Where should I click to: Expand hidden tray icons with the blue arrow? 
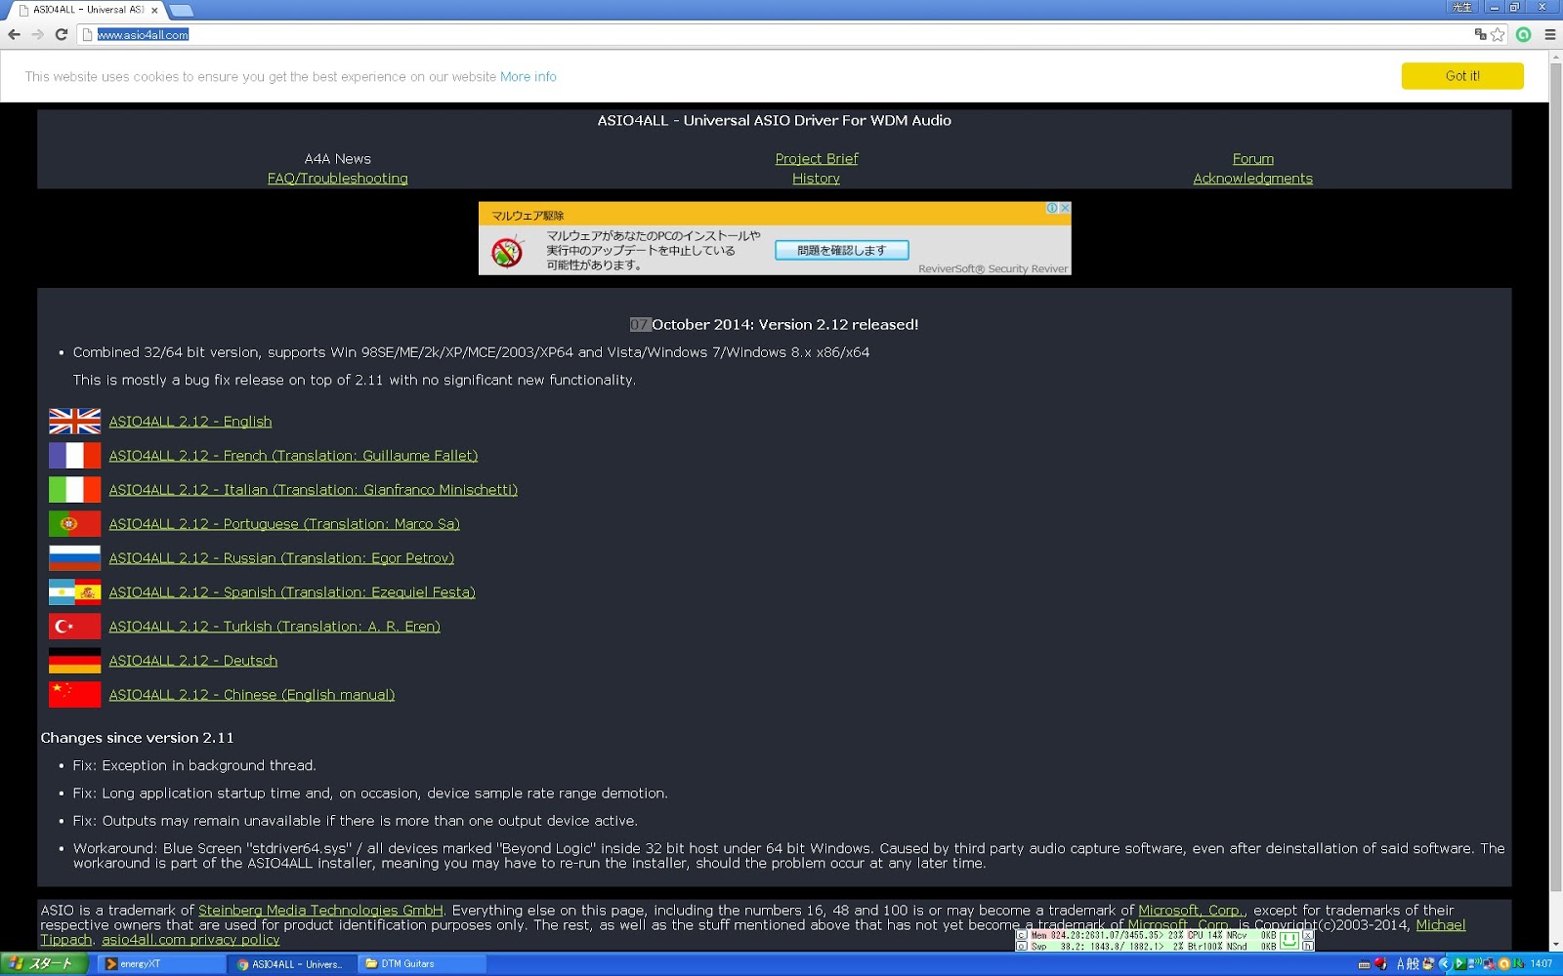click(1445, 963)
